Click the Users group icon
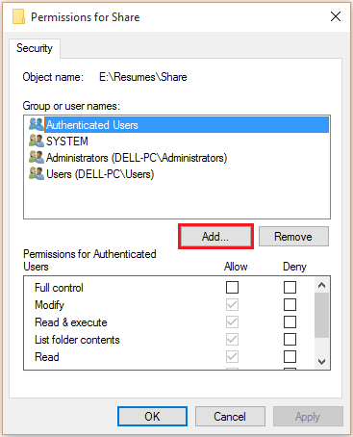353x437 pixels. [36, 173]
